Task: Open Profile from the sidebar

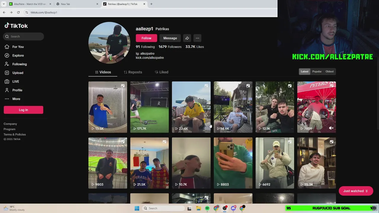Action: 17,90
